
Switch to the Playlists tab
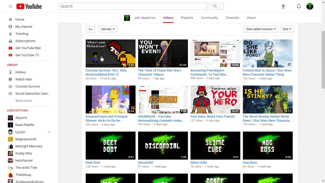[x=187, y=18]
